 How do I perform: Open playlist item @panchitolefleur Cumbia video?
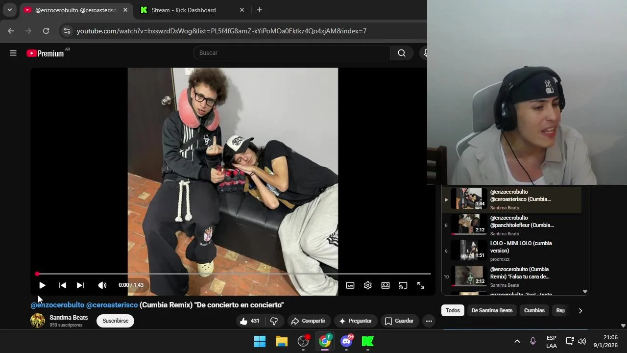511,225
